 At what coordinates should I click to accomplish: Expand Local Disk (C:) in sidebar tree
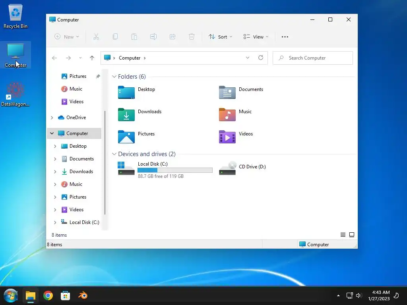point(55,222)
